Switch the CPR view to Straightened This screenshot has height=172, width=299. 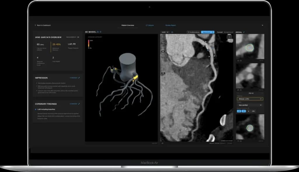click(228, 32)
